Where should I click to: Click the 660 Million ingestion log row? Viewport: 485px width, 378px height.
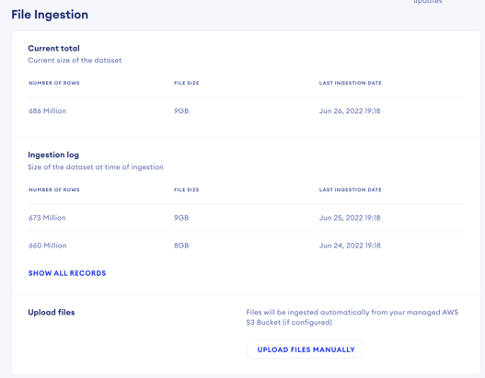pyautogui.click(x=247, y=246)
